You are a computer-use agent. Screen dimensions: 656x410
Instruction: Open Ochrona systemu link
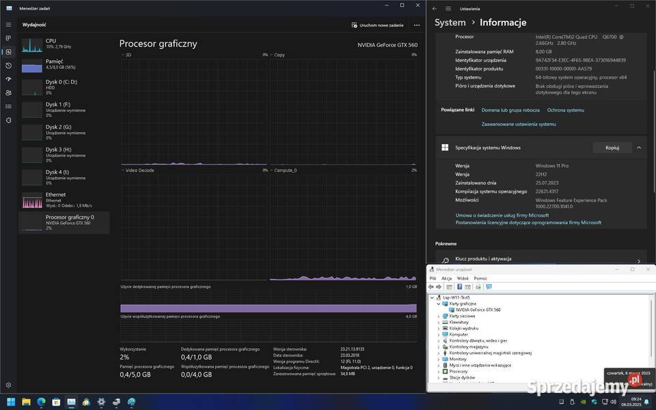point(566,110)
